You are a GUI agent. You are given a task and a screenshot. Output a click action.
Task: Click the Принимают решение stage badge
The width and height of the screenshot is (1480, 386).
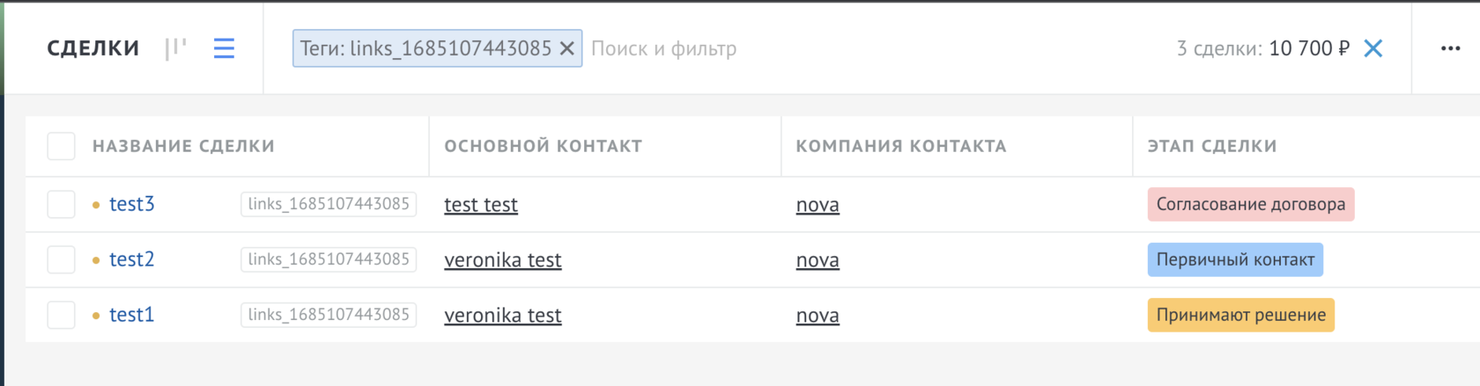tap(1240, 316)
